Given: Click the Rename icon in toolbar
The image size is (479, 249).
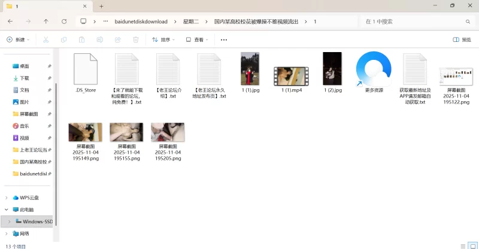Looking at the screenshot, I should 99,40.
